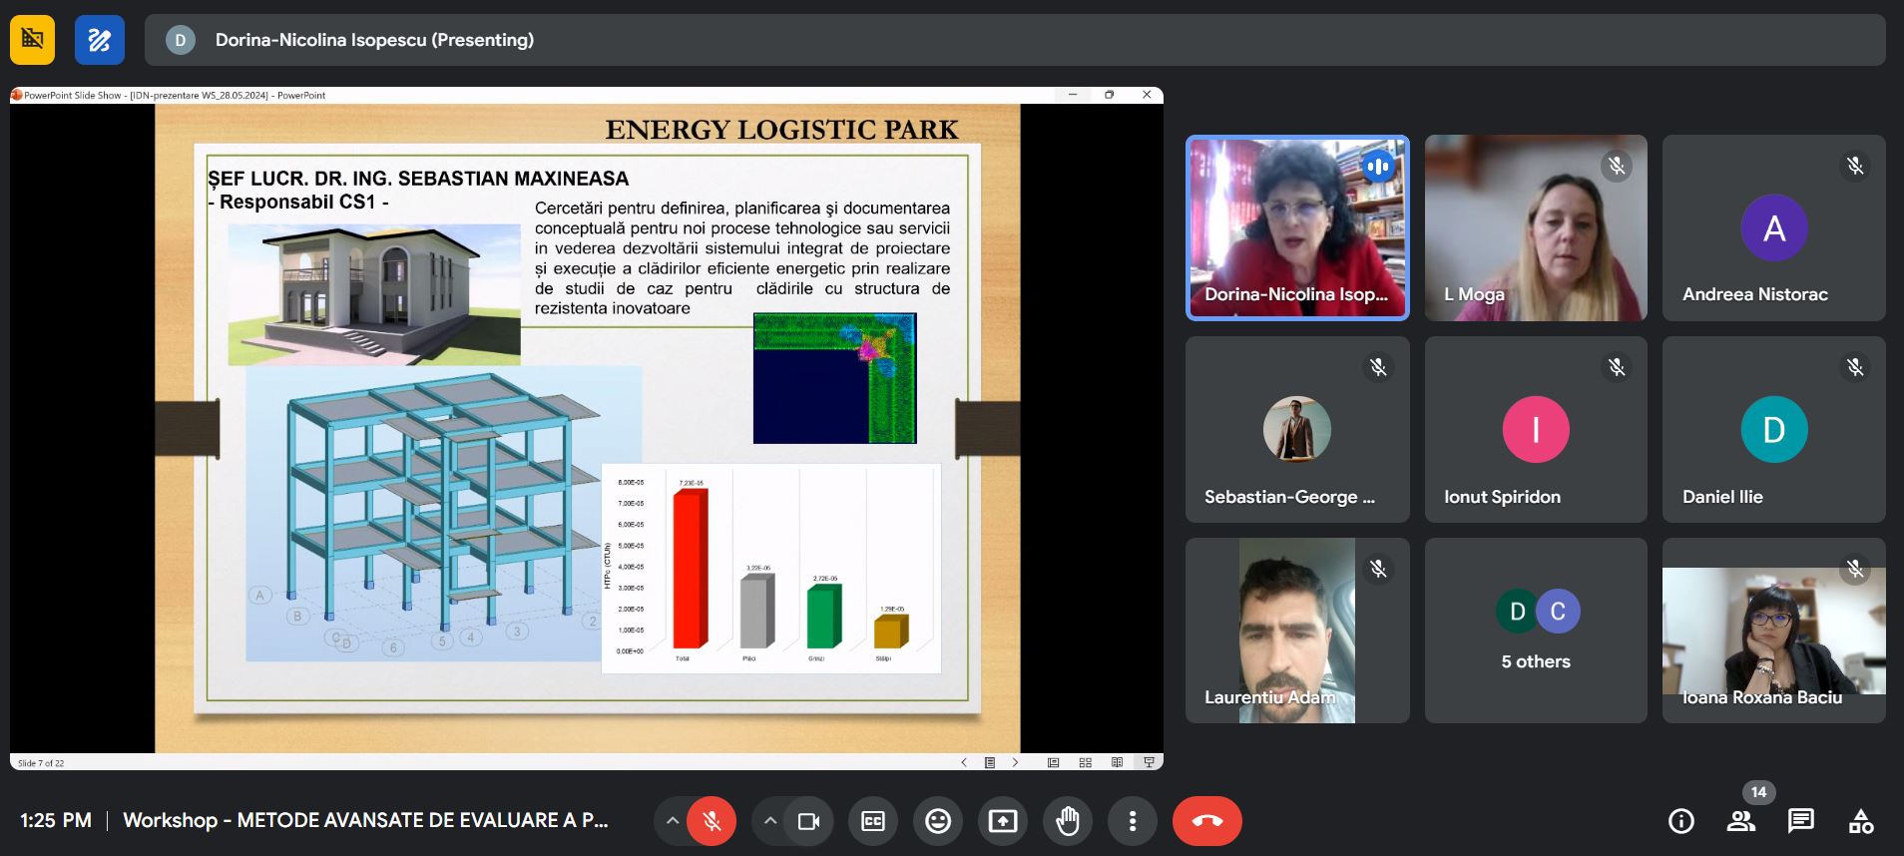This screenshot has height=856, width=1904.
Task: Leave the call
Action: [1206, 821]
